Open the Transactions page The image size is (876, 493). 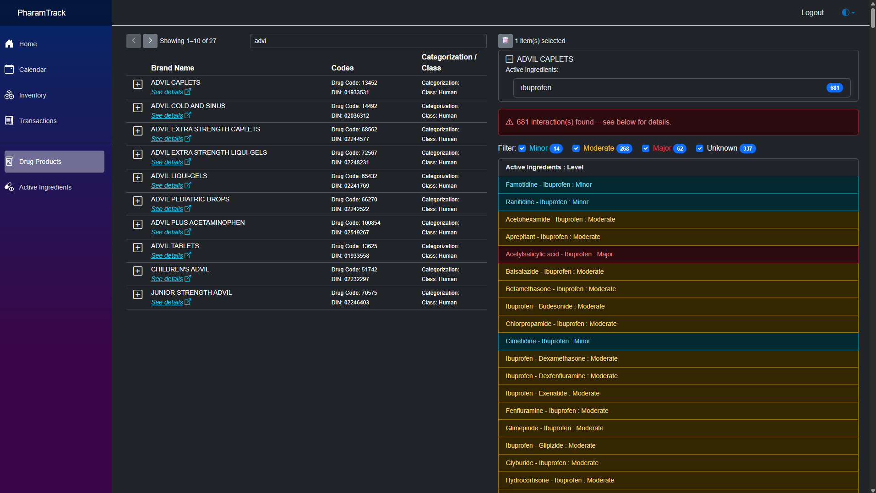tap(38, 121)
